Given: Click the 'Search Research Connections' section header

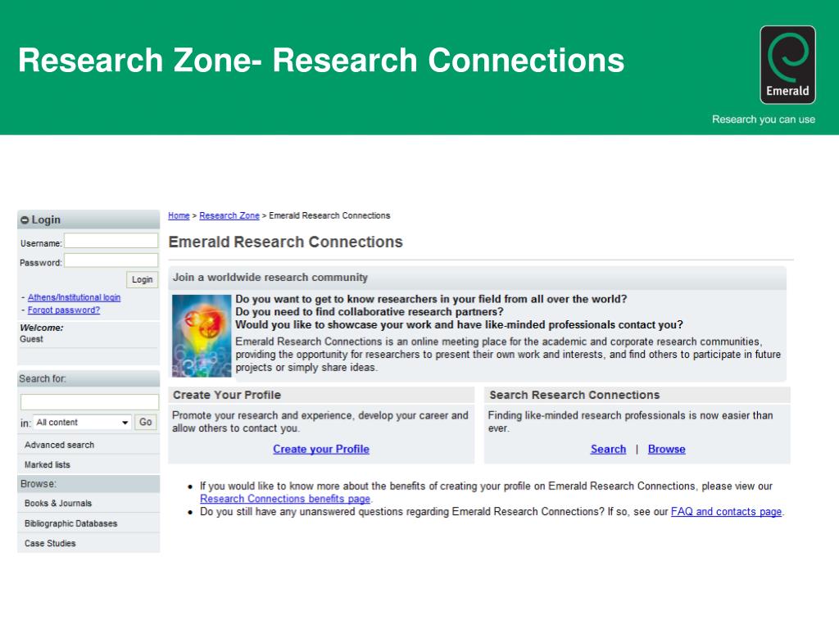Looking at the screenshot, I should [574, 395].
